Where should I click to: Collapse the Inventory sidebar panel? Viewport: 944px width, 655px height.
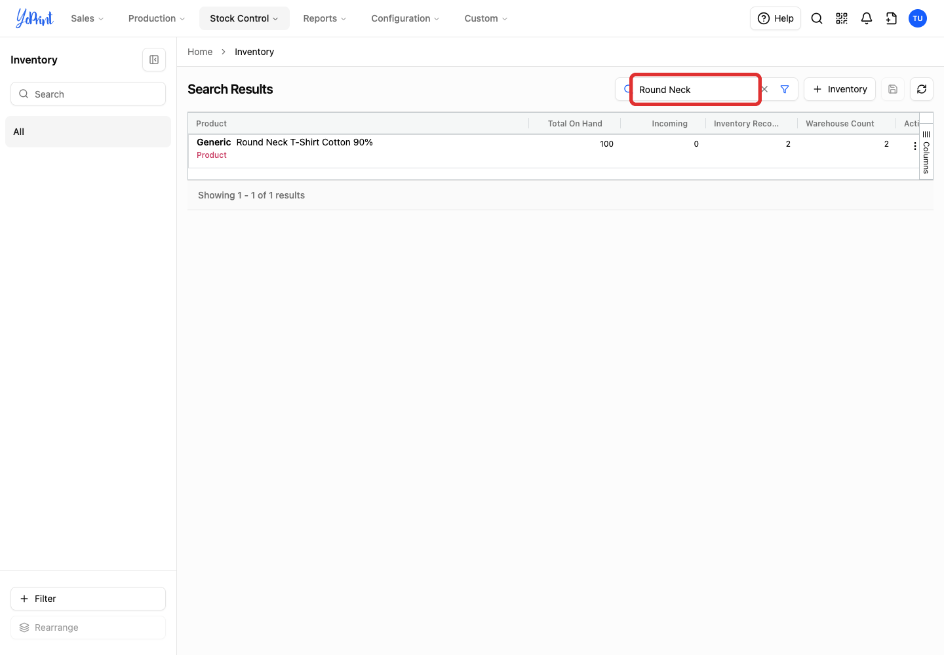pos(154,60)
